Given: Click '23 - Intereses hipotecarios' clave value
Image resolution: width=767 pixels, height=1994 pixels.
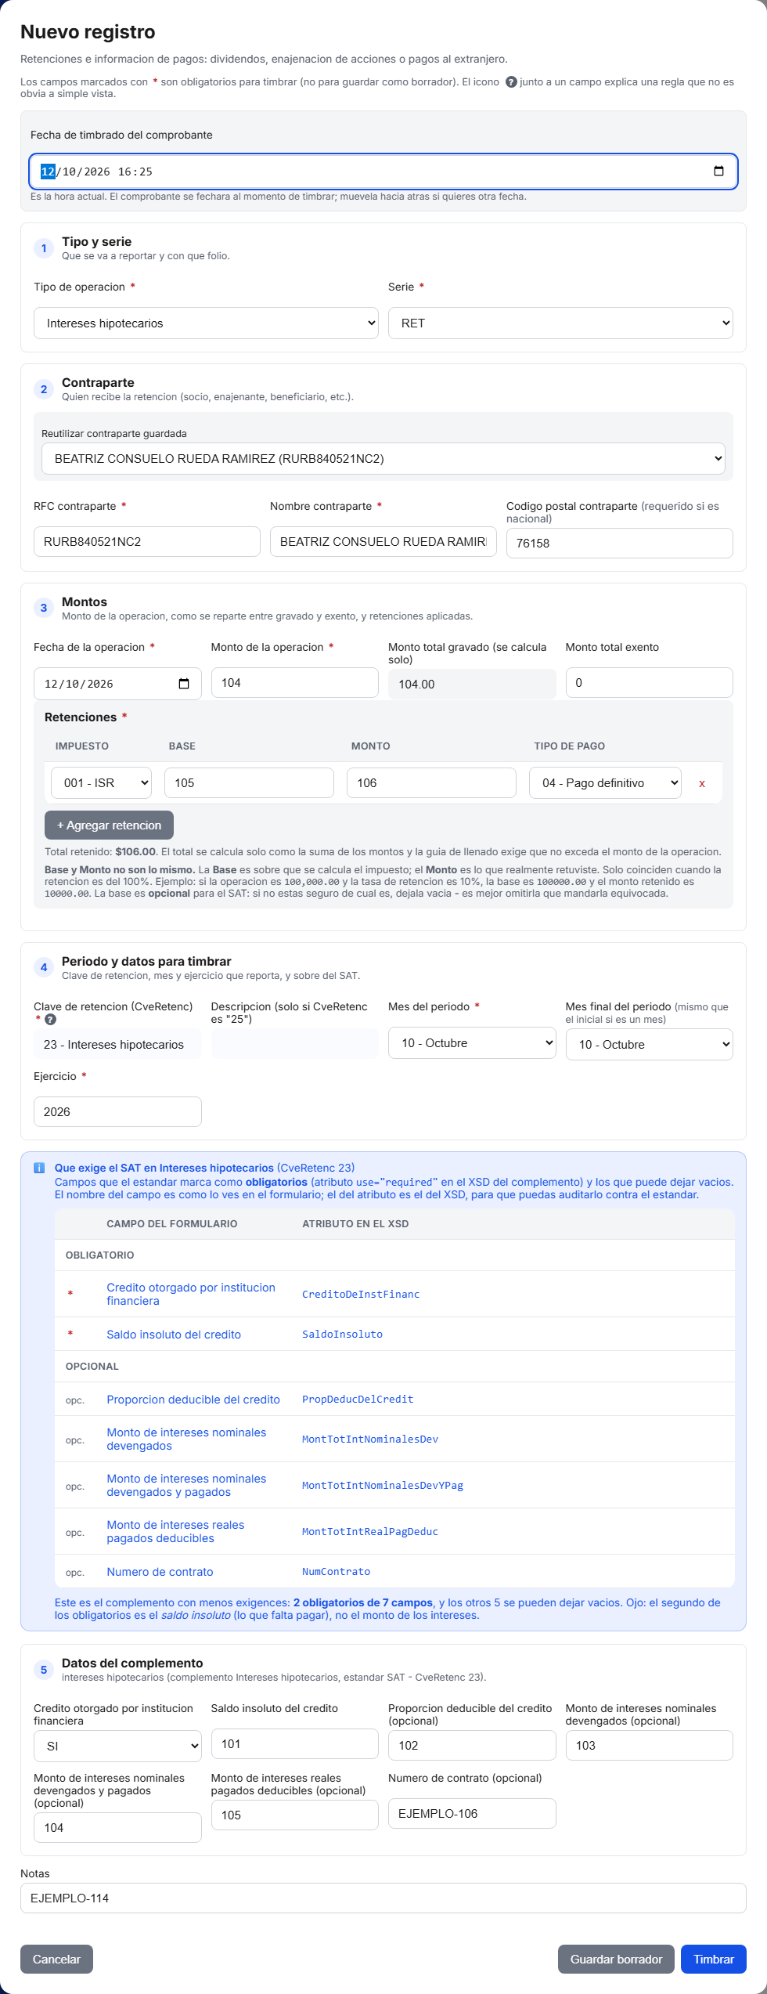Looking at the screenshot, I should click(x=117, y=1044).
